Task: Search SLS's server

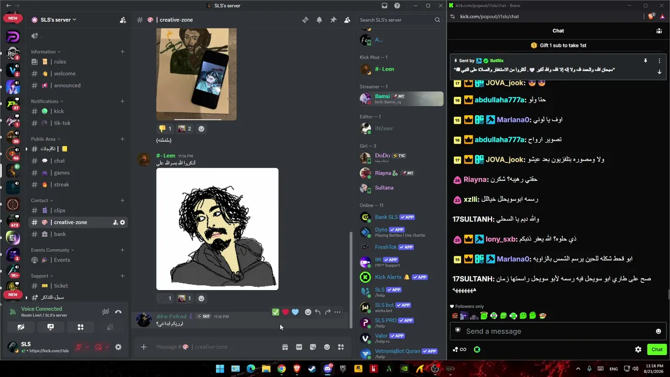Action: coord(400,20)
